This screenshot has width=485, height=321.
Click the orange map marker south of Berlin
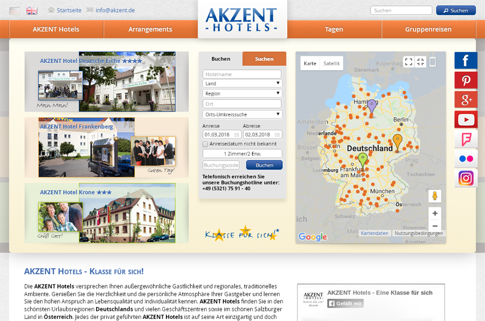[398, 141]
